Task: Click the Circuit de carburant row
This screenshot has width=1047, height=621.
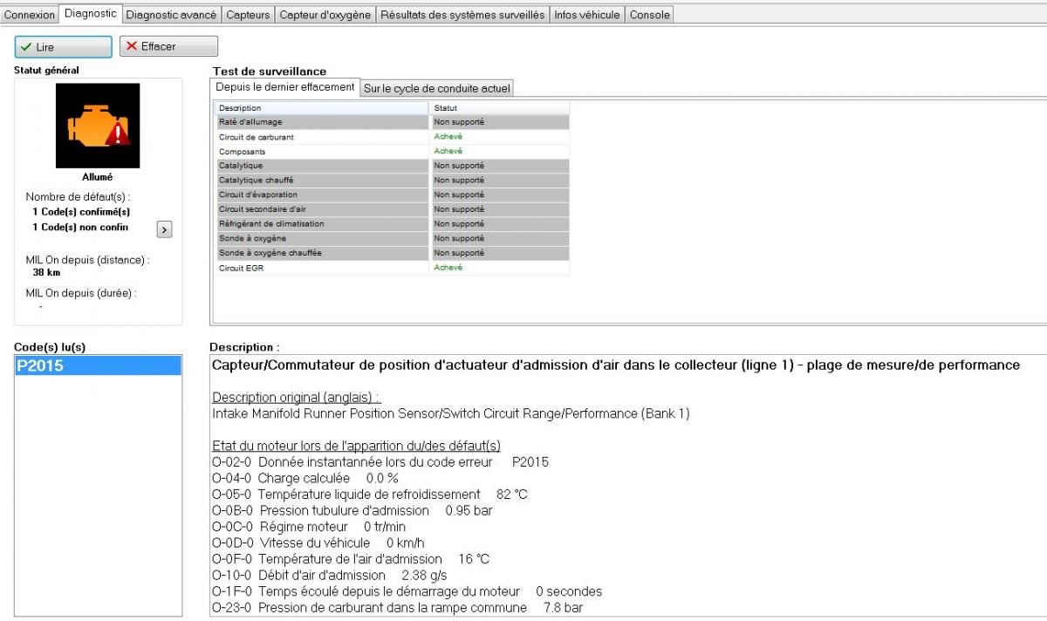Action: (x=322, y=137)
